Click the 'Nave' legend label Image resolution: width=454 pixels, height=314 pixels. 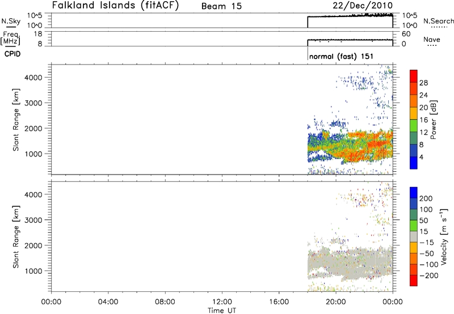click(432, 39)
